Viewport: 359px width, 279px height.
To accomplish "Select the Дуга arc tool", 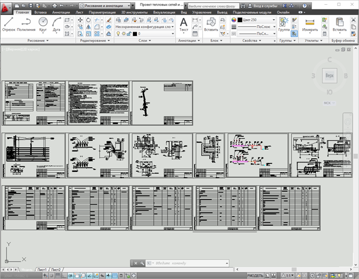I will (56, 25).
